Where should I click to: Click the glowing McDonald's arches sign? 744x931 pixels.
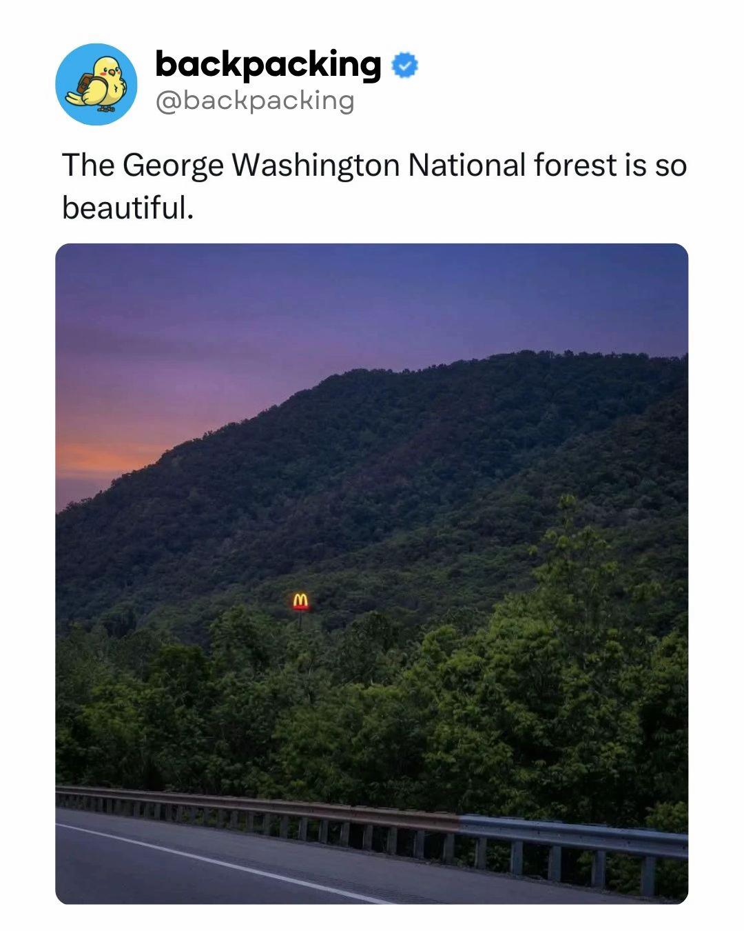300,601
